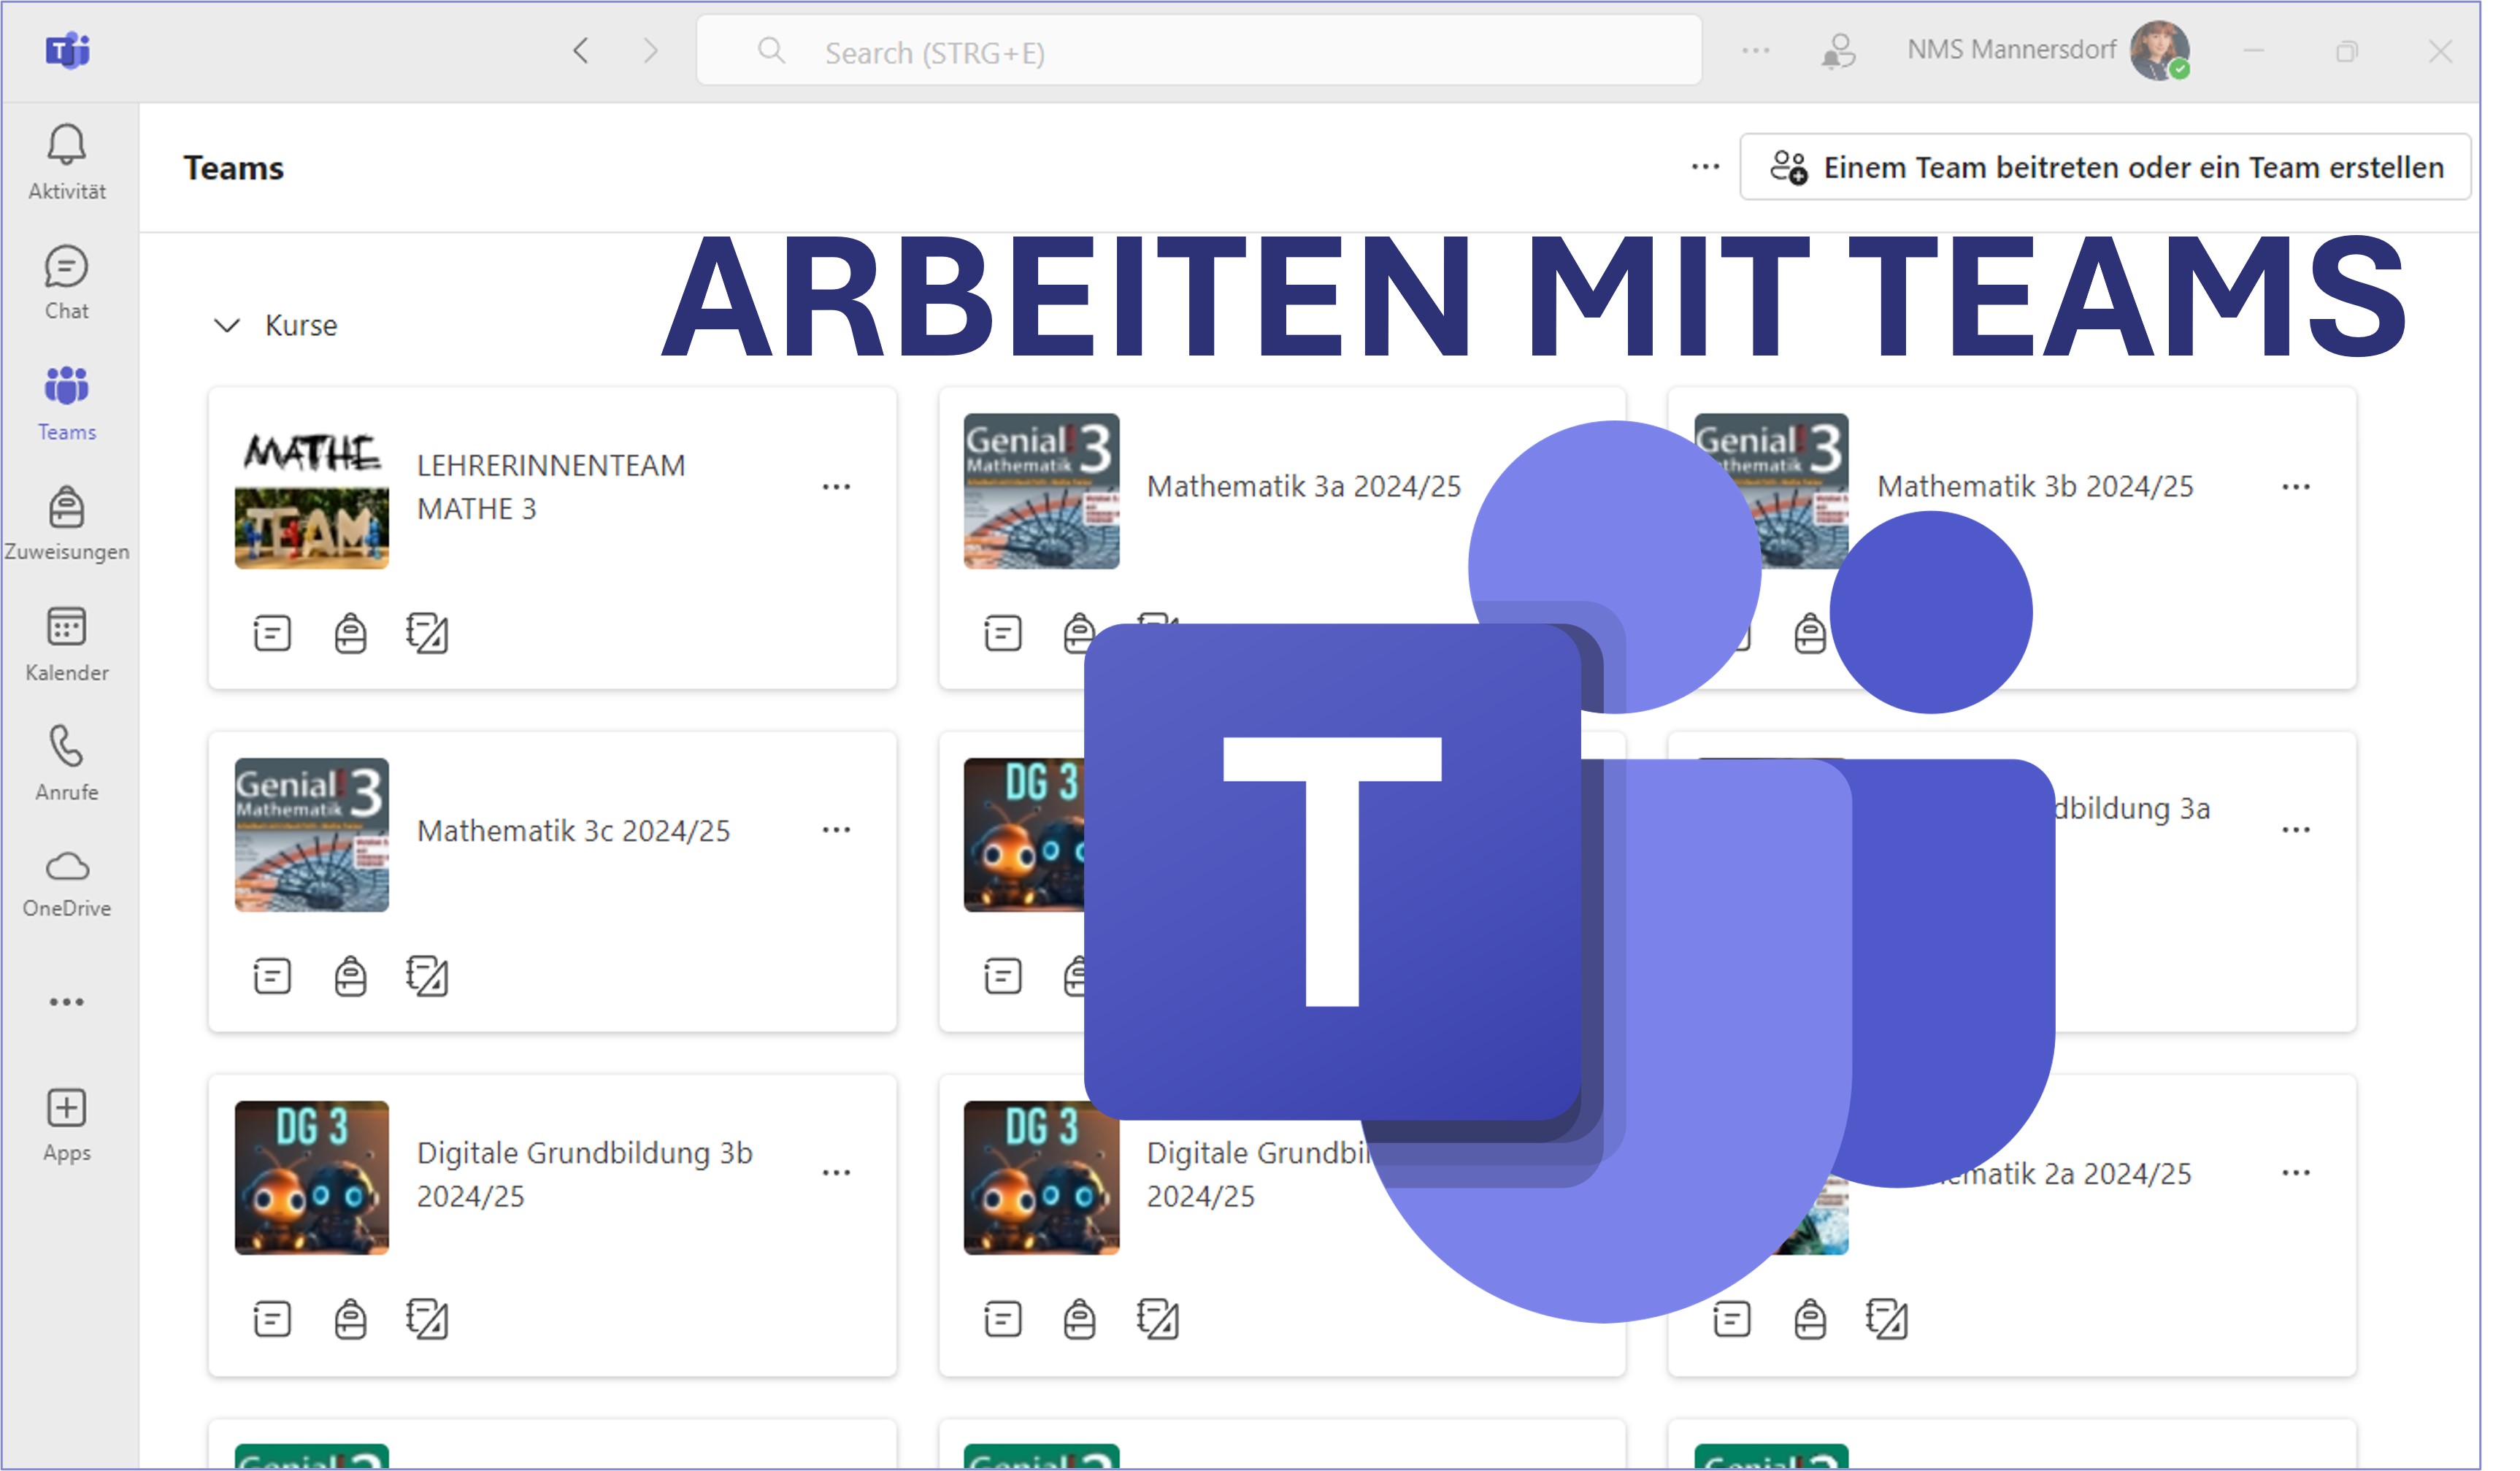
Task: Open Anrufe calls view
Action: click(67, 763)
